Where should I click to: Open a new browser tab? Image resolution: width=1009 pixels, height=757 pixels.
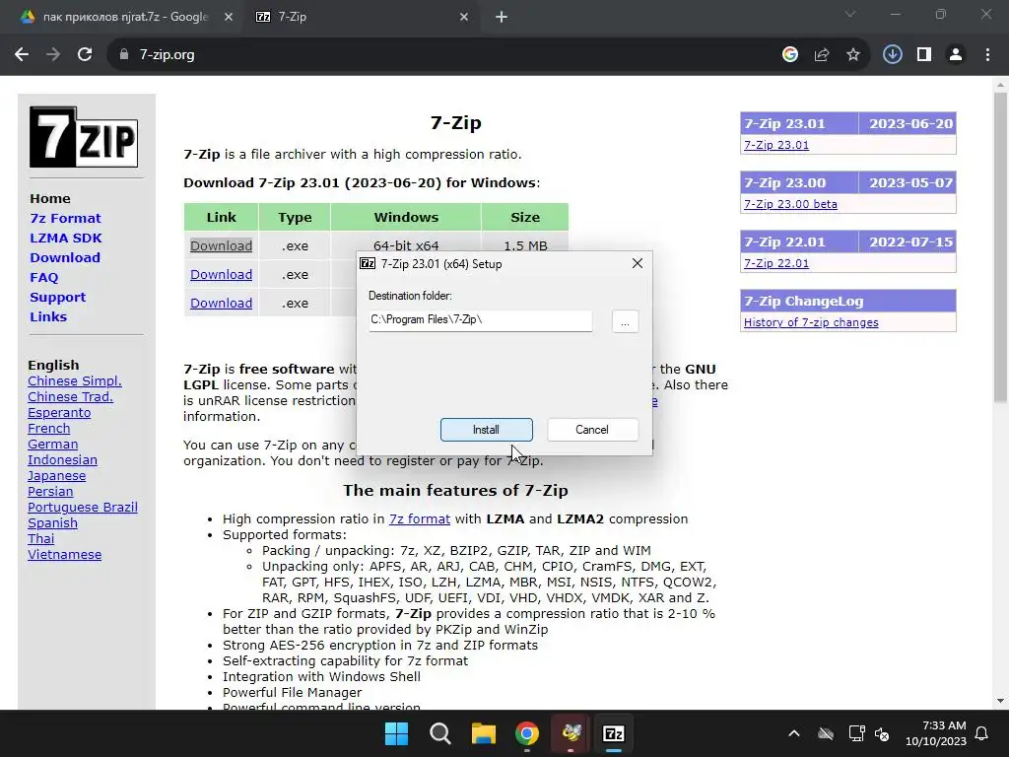tap(502, 17)
